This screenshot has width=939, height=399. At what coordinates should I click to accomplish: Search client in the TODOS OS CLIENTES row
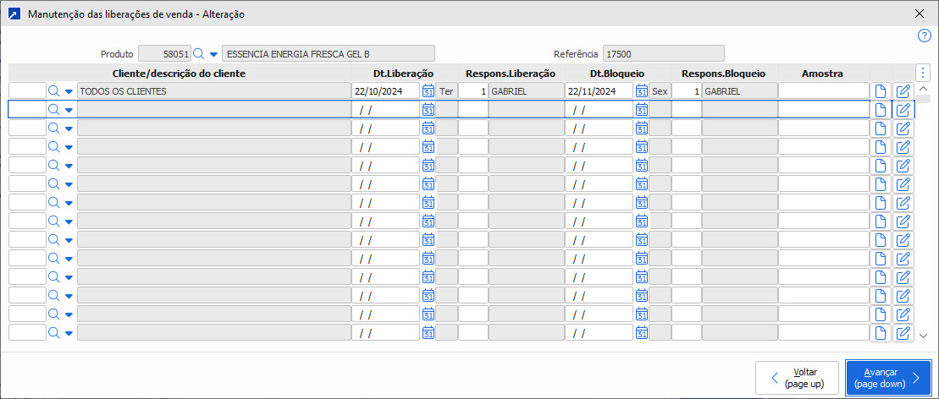click(54, 91)
